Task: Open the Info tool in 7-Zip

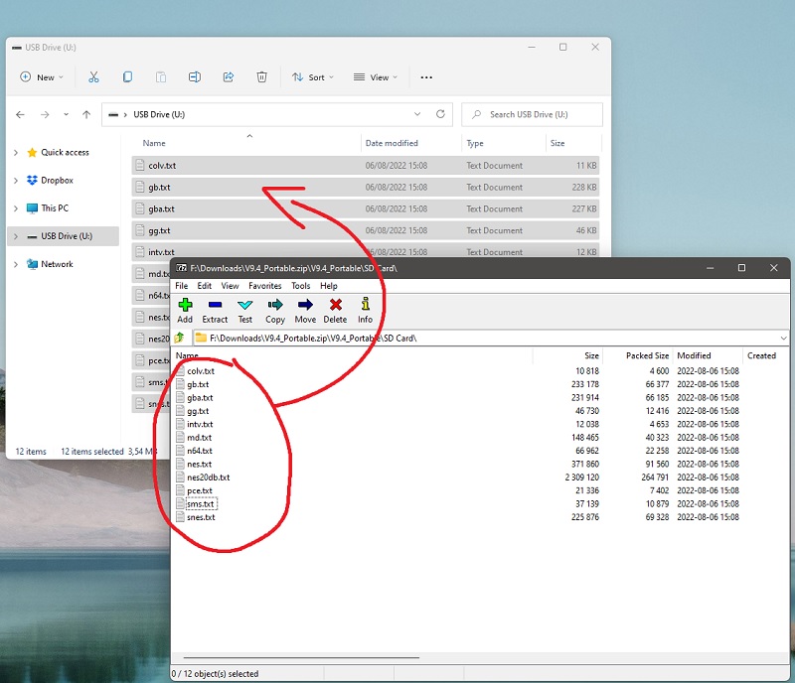Action: click(x=365, y=311)
